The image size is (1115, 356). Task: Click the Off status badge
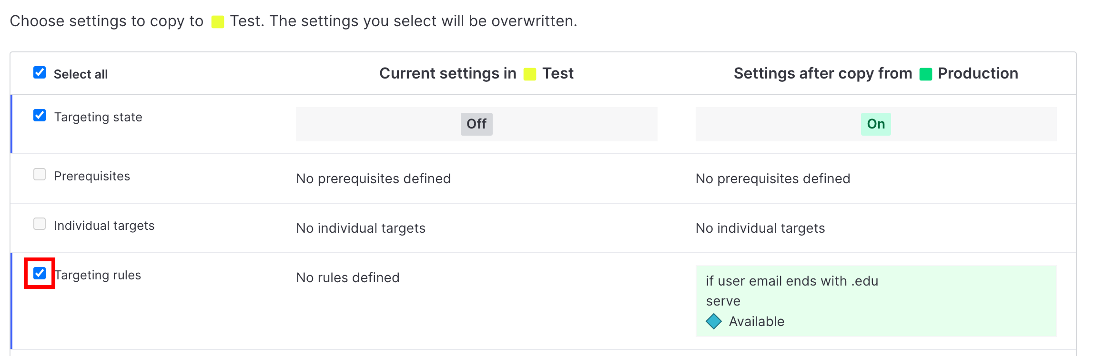pos(476,124)
